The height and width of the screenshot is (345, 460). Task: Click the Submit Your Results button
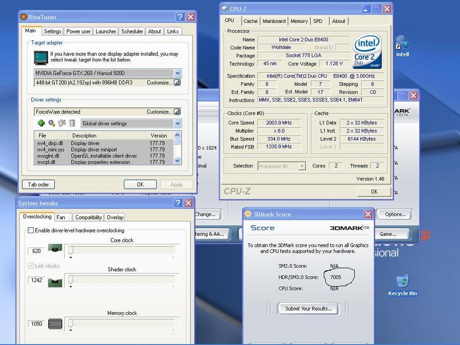308,309
